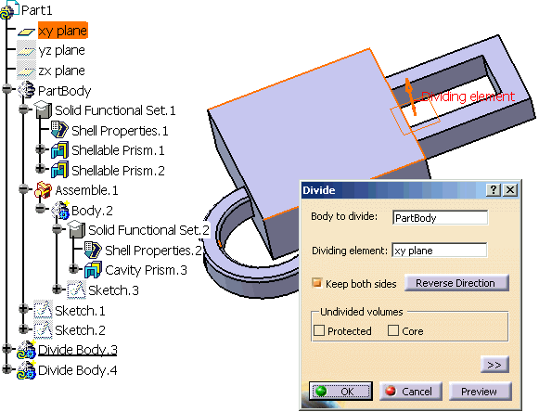Select the Shellable Prism.2 icon
The image size is (539, 412).
59,170
